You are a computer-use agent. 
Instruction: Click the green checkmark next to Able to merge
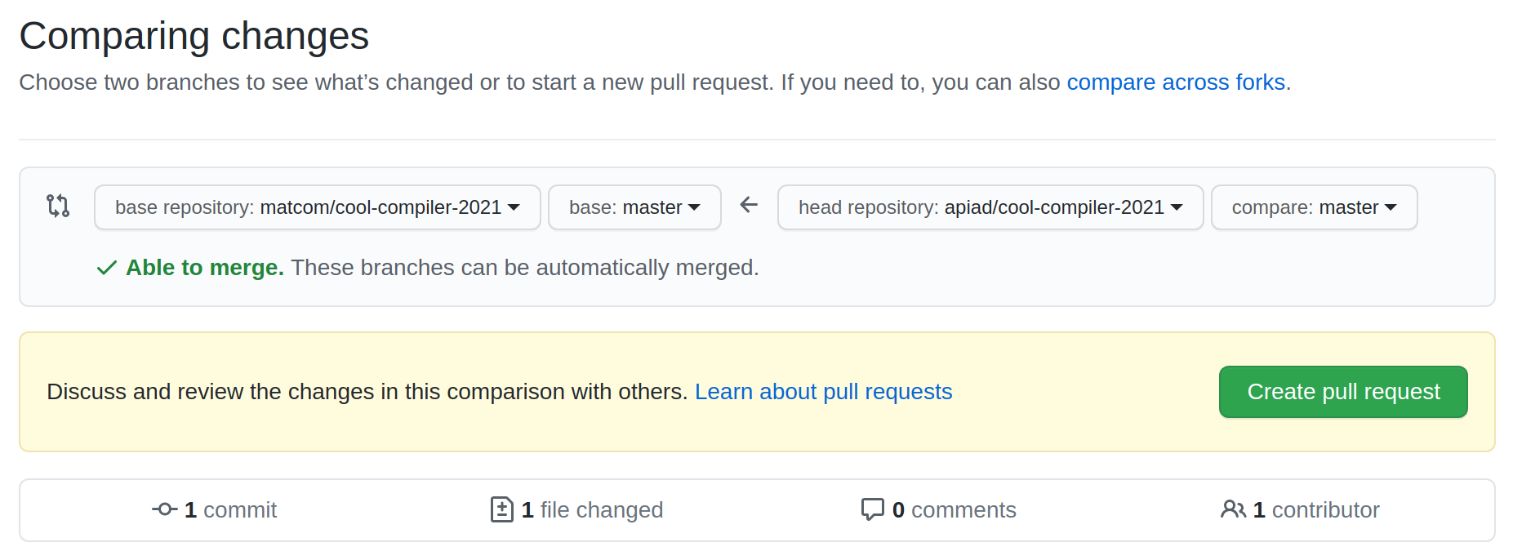(107, 268)
